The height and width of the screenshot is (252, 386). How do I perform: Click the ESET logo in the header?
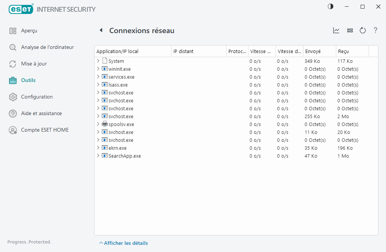[x=21, y=9]
